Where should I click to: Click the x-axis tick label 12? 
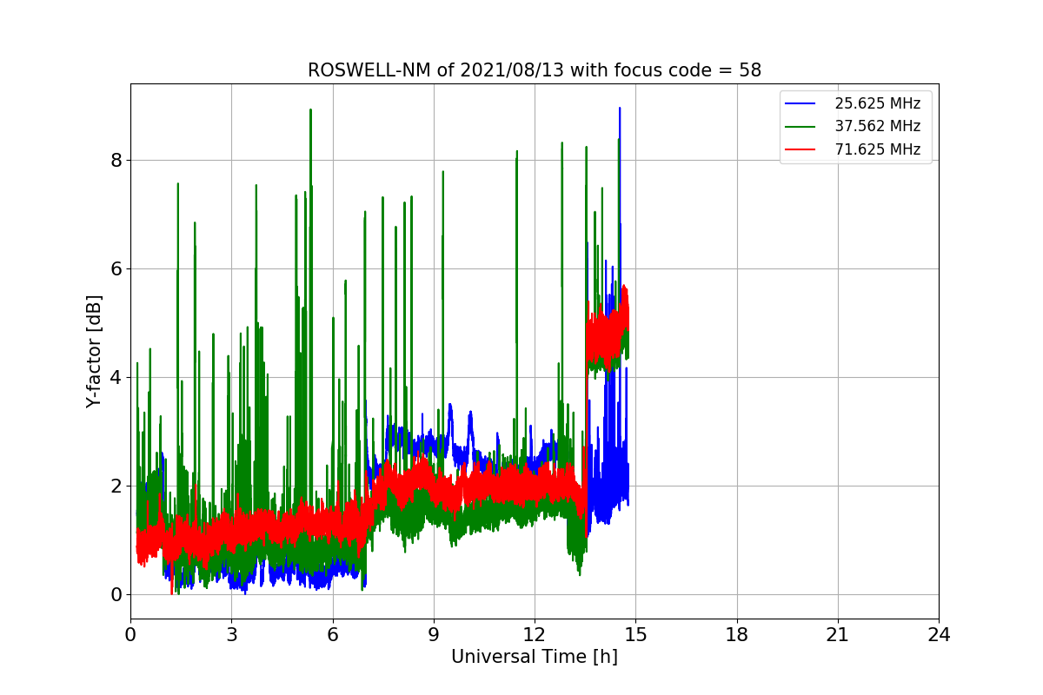(x=535, y=635)
